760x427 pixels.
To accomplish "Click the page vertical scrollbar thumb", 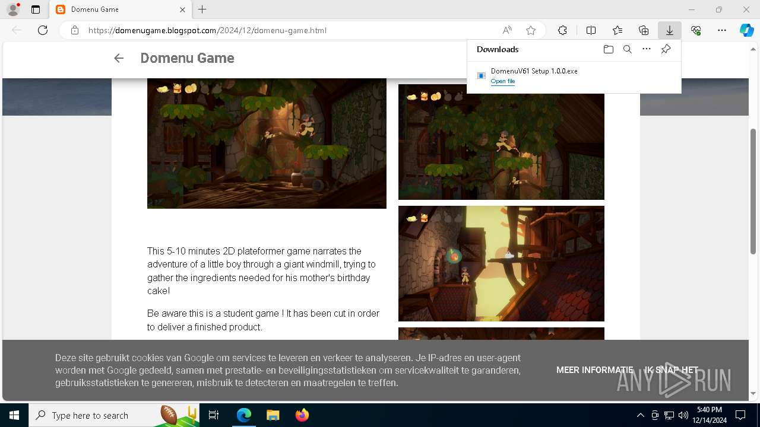I will point(753,191).
